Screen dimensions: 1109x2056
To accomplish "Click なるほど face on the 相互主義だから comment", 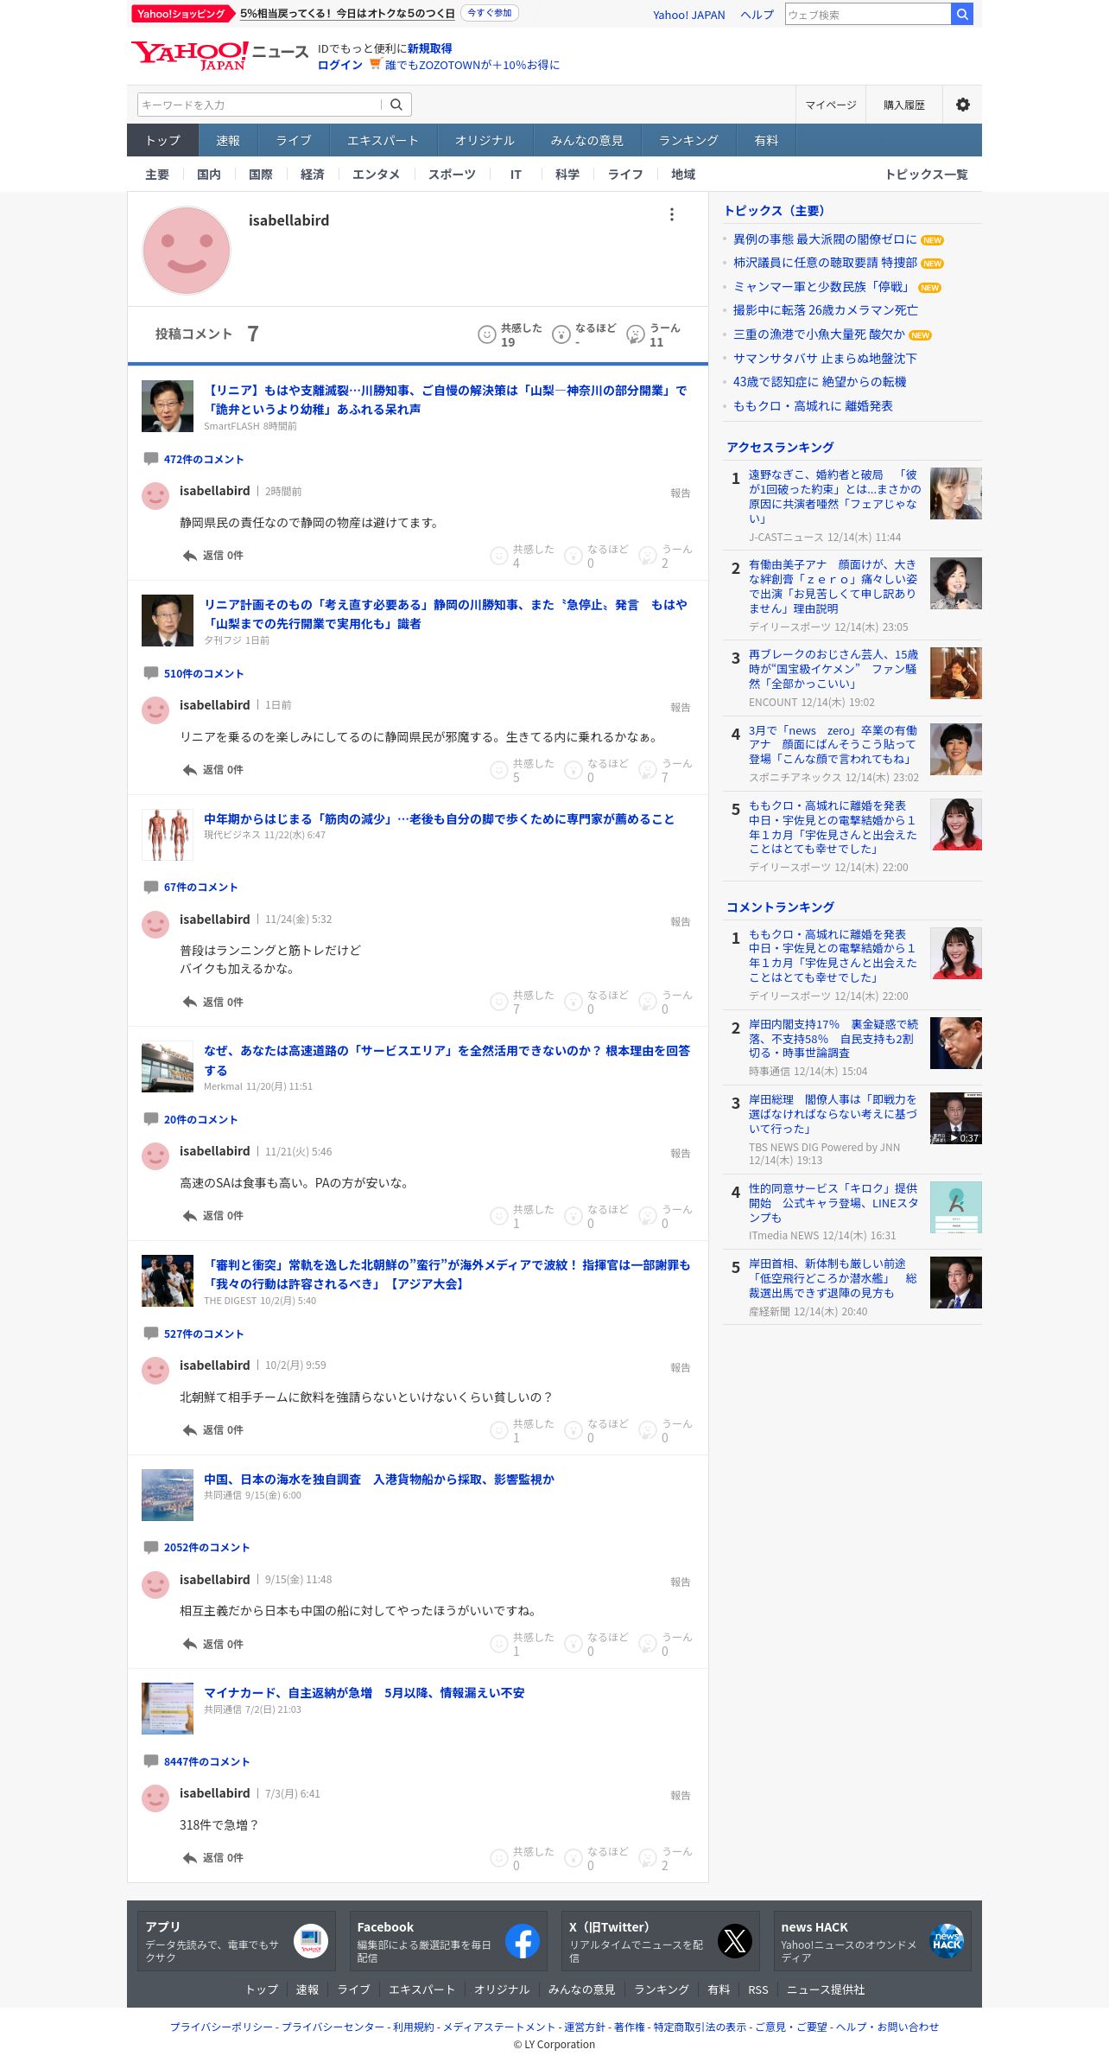I will pyautogui.click(x=573, y=1644).
